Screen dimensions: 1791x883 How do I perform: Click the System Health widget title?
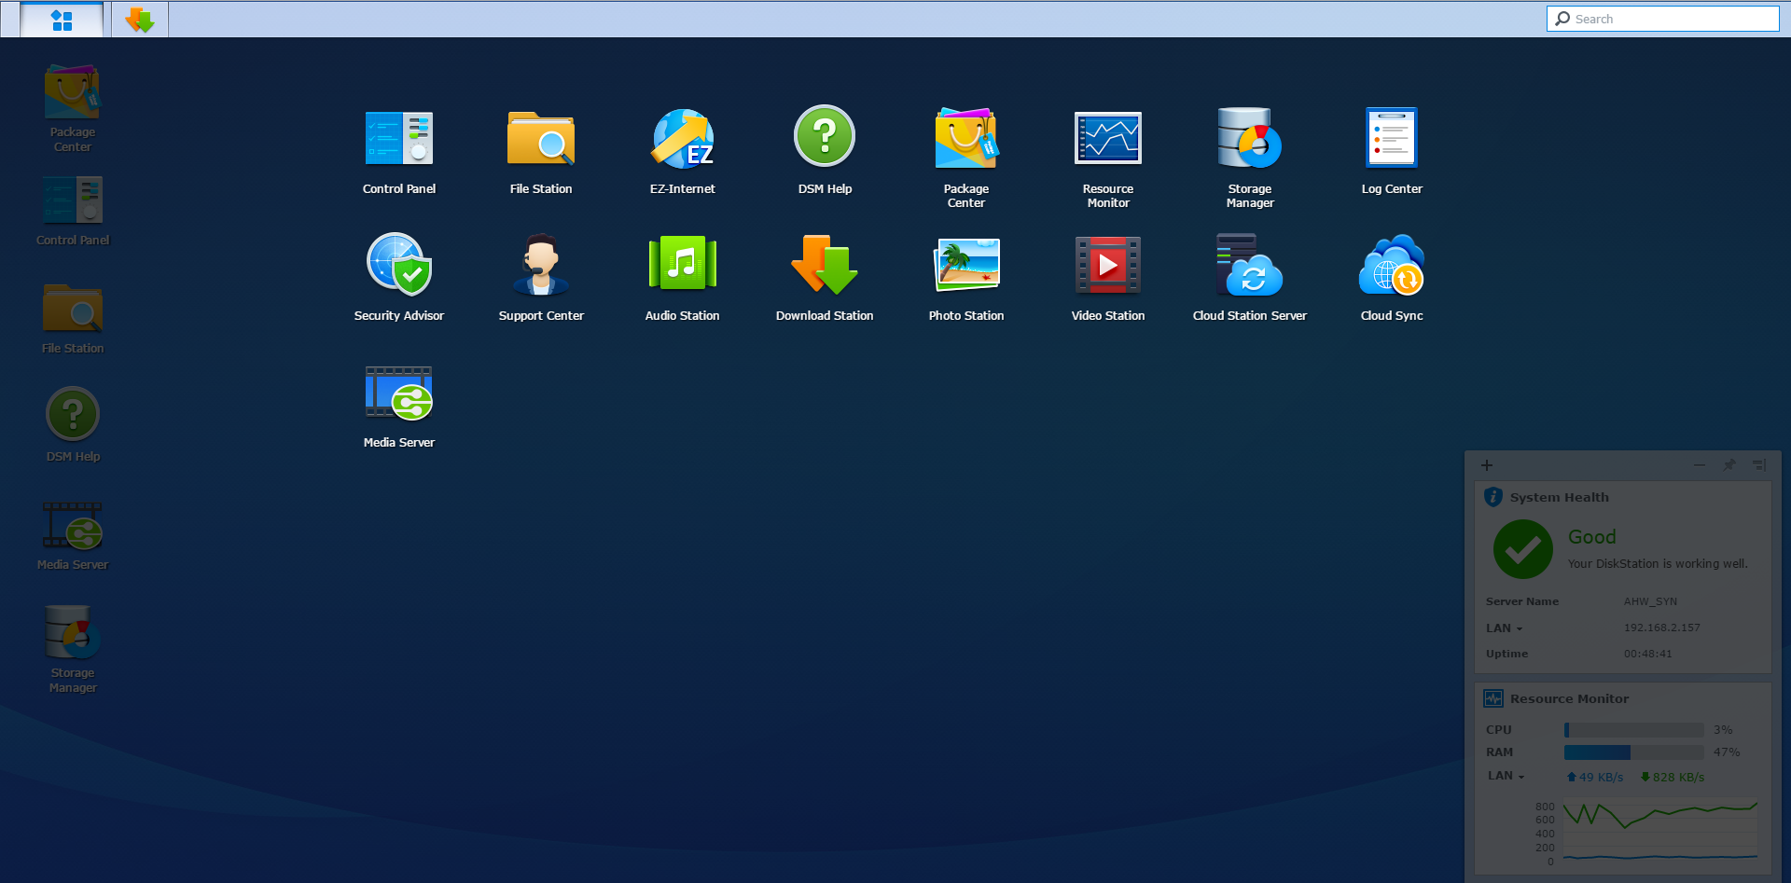coord(1560,498)
